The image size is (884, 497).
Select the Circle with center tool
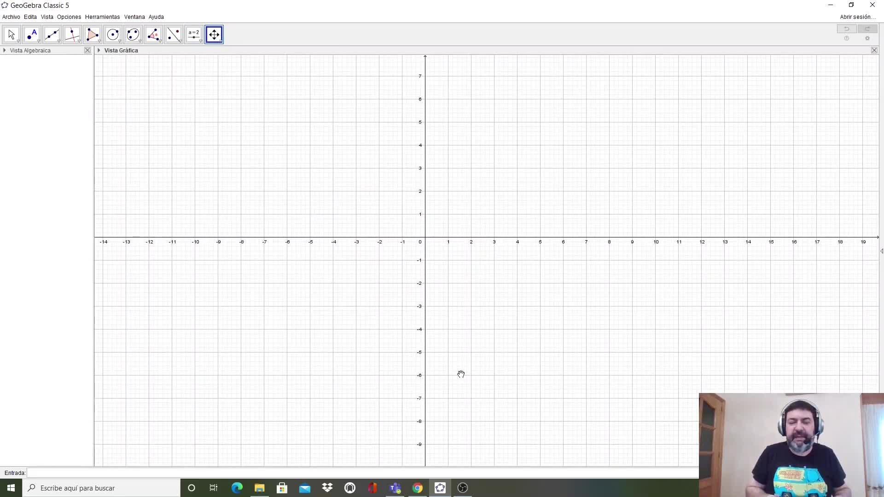click(112, 35)
